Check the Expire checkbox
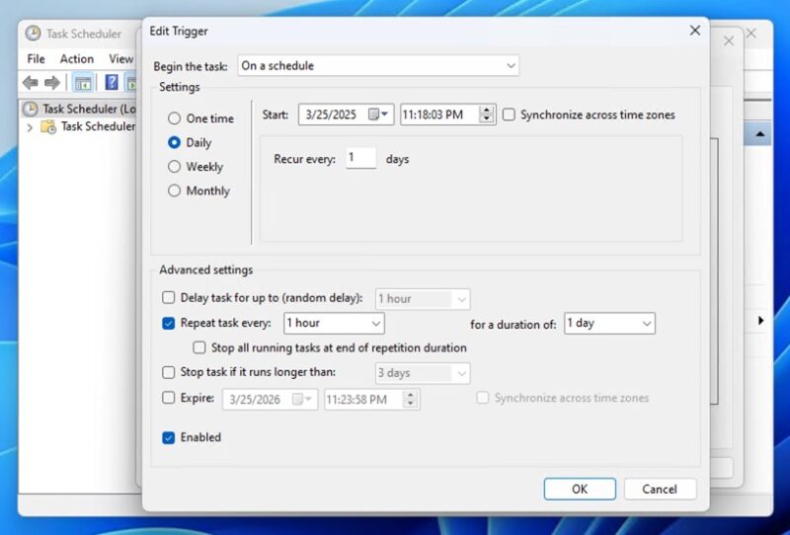This screenshot has width=790, height=535. [168, 398]
